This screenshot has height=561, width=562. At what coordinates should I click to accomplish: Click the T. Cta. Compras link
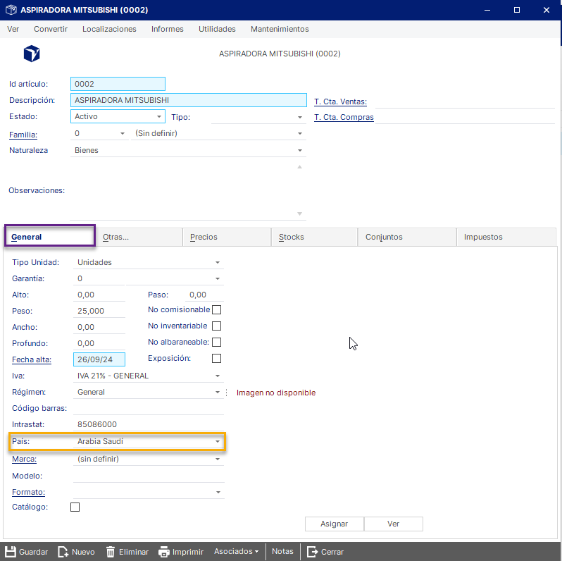(344, 117)
